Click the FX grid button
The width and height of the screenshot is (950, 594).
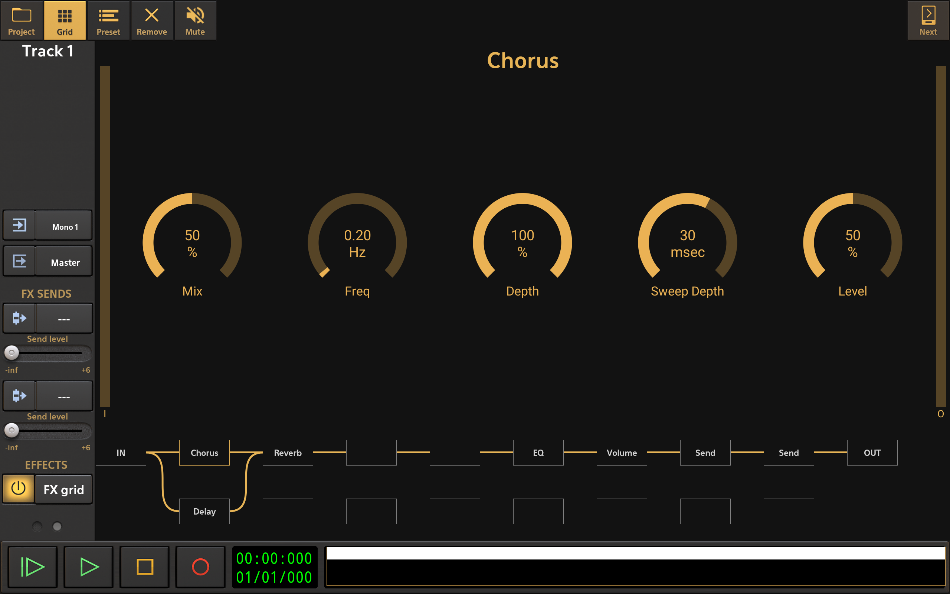63,490
